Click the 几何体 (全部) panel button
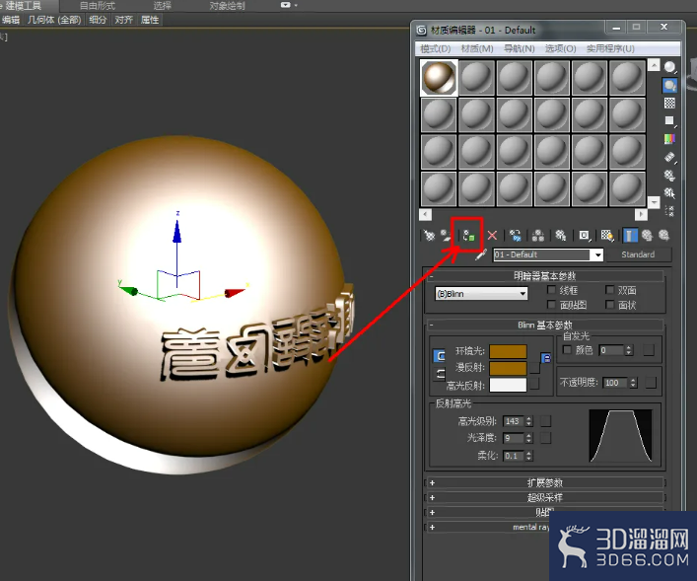 click(x=54, y=20)
